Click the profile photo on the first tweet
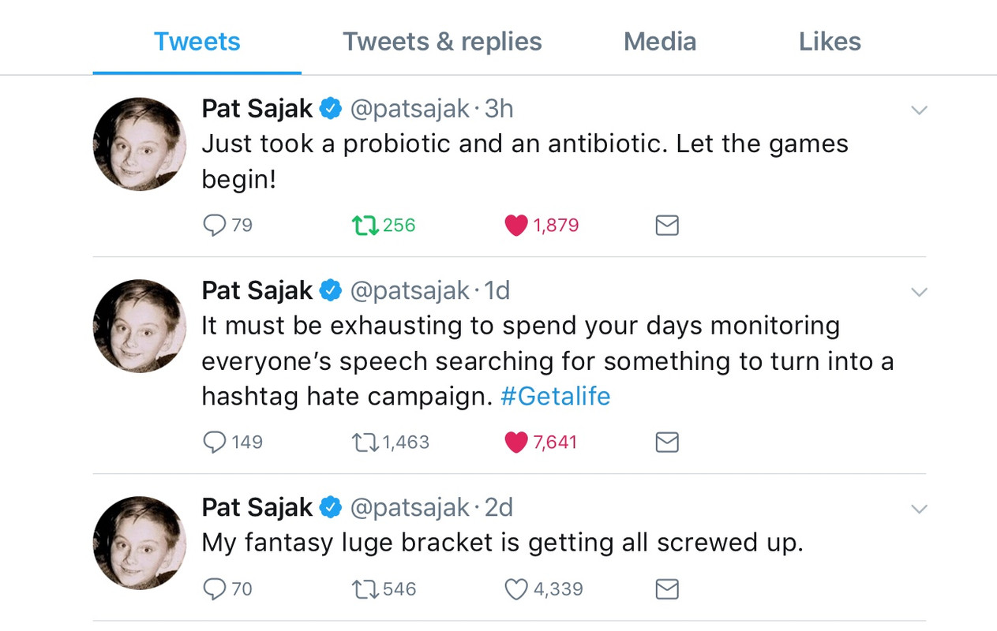 (x=140, y=144)
